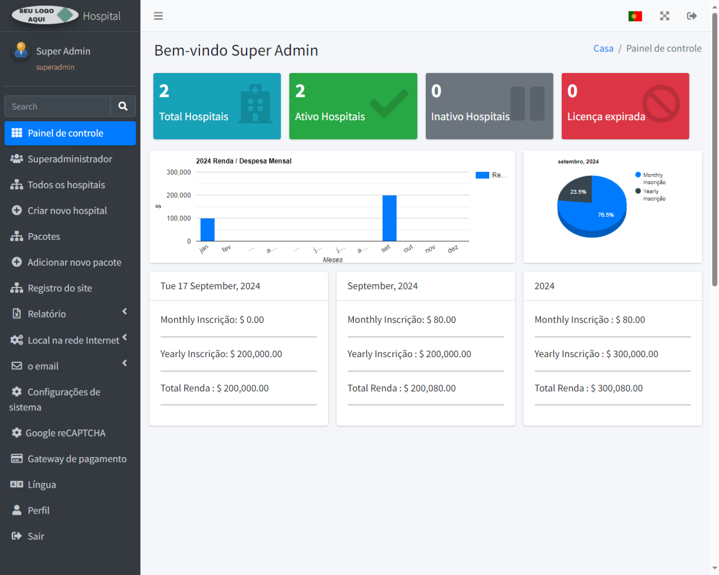Click the logout icon in top bar

tap(691, 16)
